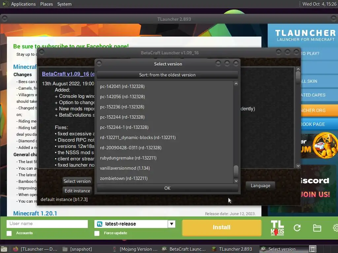Click BetaCraft Language button

(x=260, y=185)
